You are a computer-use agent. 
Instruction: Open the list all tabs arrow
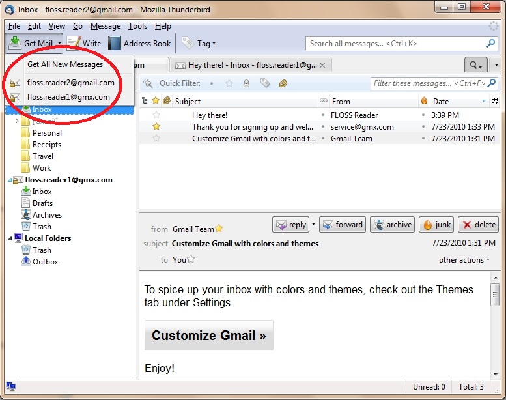coord(496,65)
